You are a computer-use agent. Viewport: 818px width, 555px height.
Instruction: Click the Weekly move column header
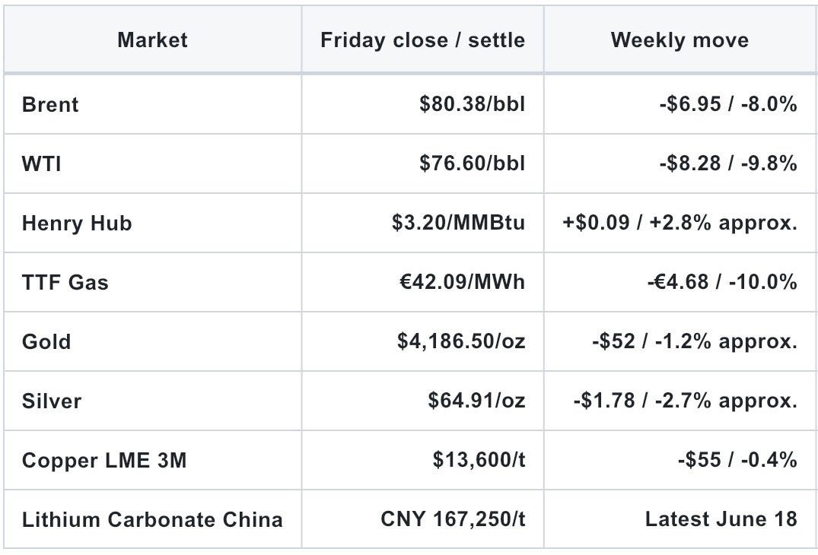click(680, 40)
